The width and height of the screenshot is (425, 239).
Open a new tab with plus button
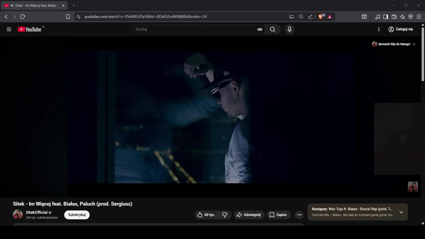tap(74, 6)
